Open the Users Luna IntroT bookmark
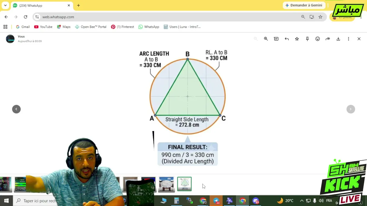The height and width of the screenshot is (206, 367). [x=182, y=27]
